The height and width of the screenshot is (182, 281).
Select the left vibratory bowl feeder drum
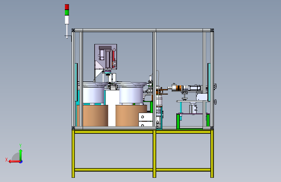tap(94, 95)
